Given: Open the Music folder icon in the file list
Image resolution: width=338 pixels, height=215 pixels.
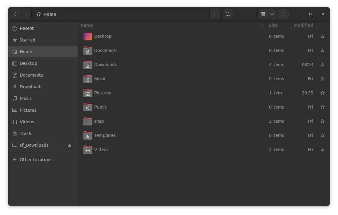Looking at the screenshot, I should pyautogui.click(x=87, y=79).
